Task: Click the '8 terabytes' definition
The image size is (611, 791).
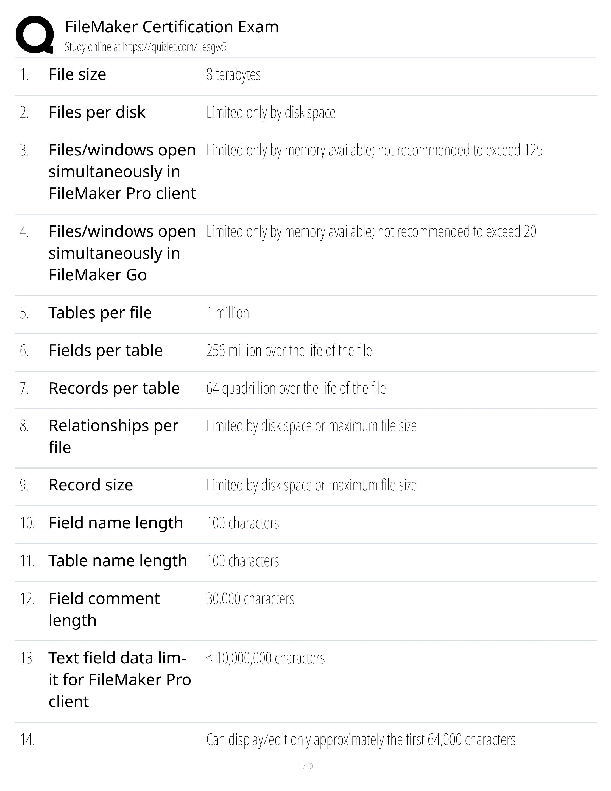Action: [x=233, y=75]
